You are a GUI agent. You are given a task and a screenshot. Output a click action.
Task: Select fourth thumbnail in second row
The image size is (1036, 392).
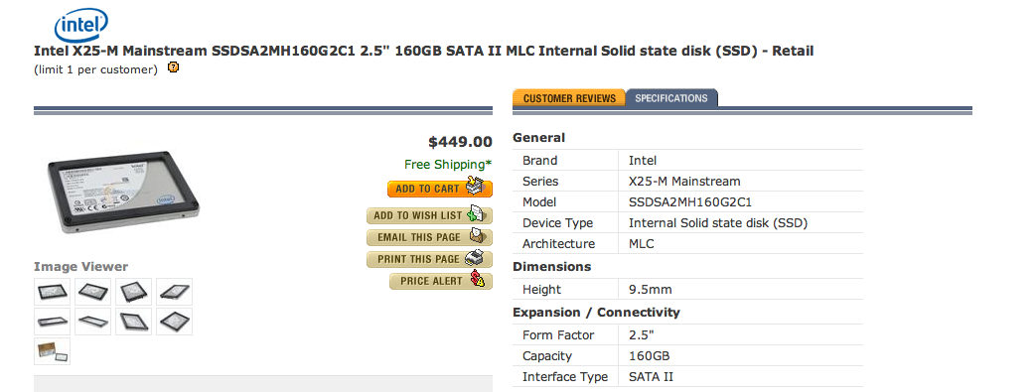(x=175, y=322)
